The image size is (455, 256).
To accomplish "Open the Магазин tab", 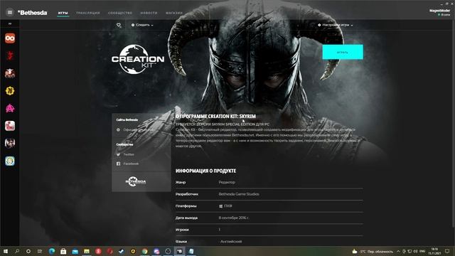I will 174,13.
